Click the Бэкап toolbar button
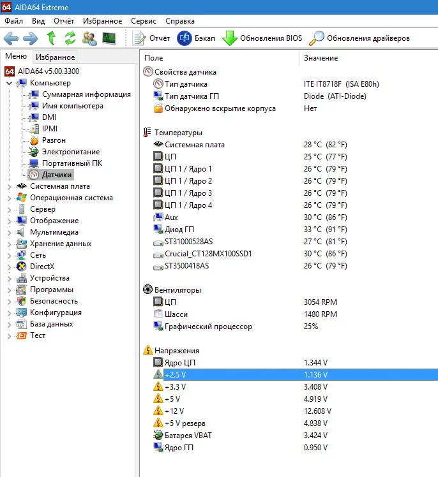The height and width of the screenshot is (477, 438). 196,38
